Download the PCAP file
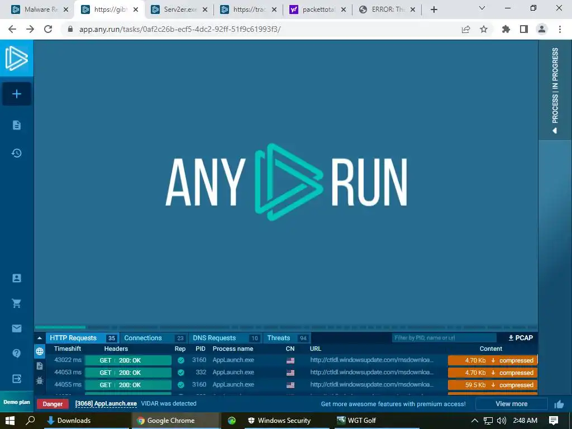The width and height of the screenshot is (572, 429). click(x=521, y=338)
